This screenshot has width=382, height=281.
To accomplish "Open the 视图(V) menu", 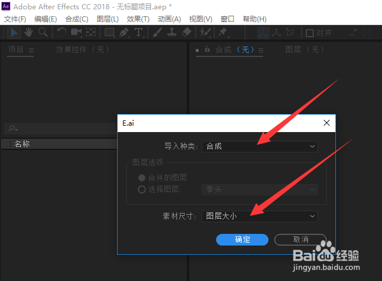I will (x=200, y=19).
